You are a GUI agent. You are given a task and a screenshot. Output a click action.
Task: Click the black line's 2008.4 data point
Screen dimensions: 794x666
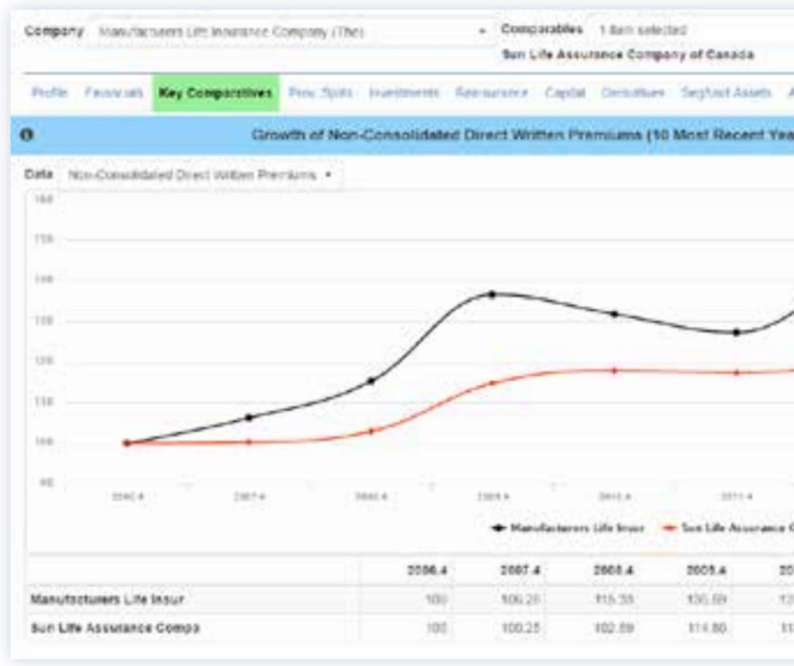tap(371, 381)
